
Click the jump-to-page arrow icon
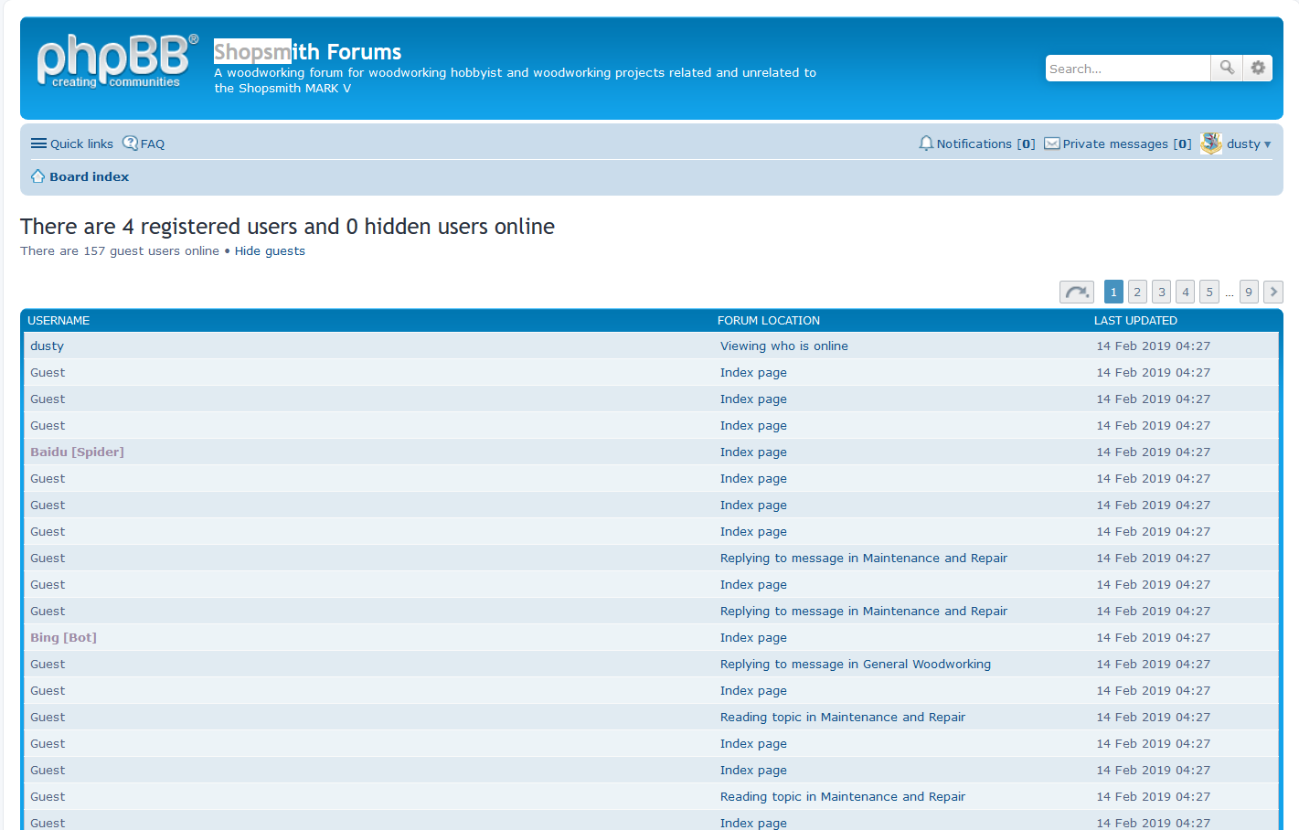coord(1077,292)
